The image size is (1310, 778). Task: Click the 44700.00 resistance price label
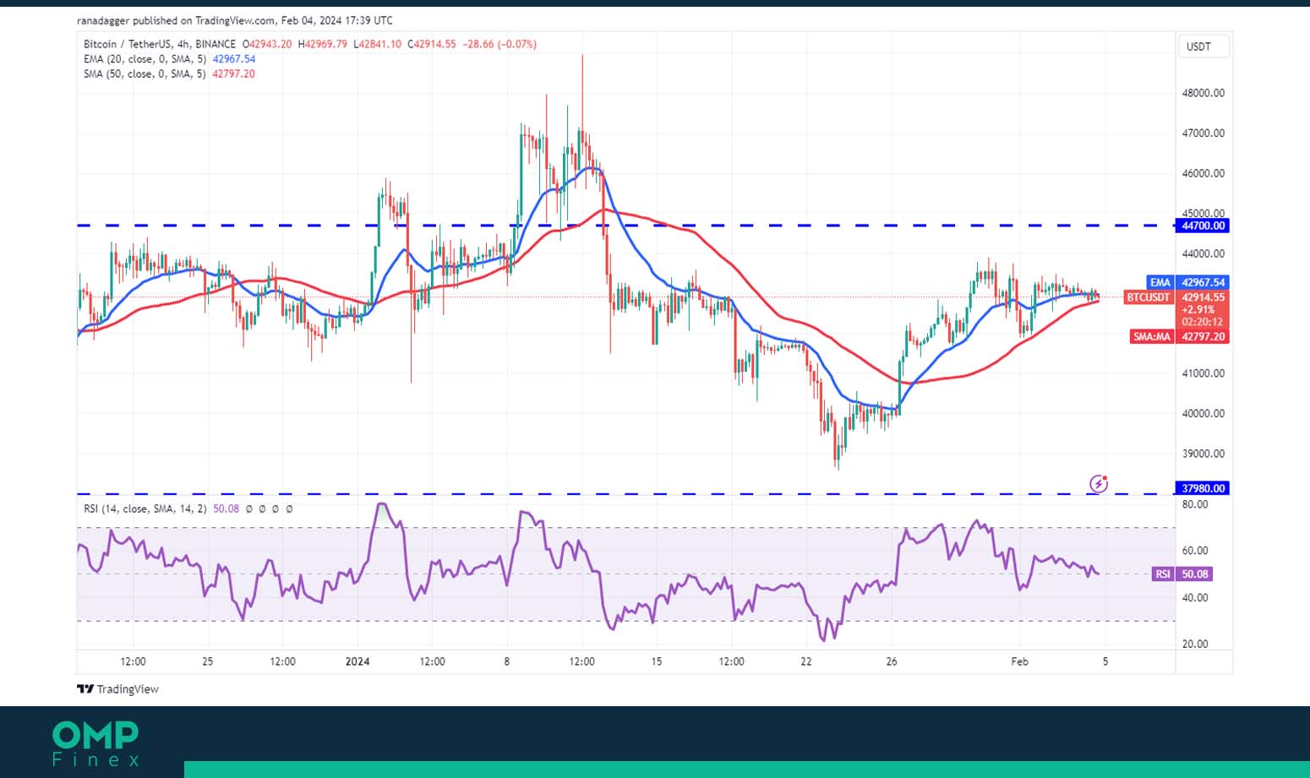pos(1203,226)
